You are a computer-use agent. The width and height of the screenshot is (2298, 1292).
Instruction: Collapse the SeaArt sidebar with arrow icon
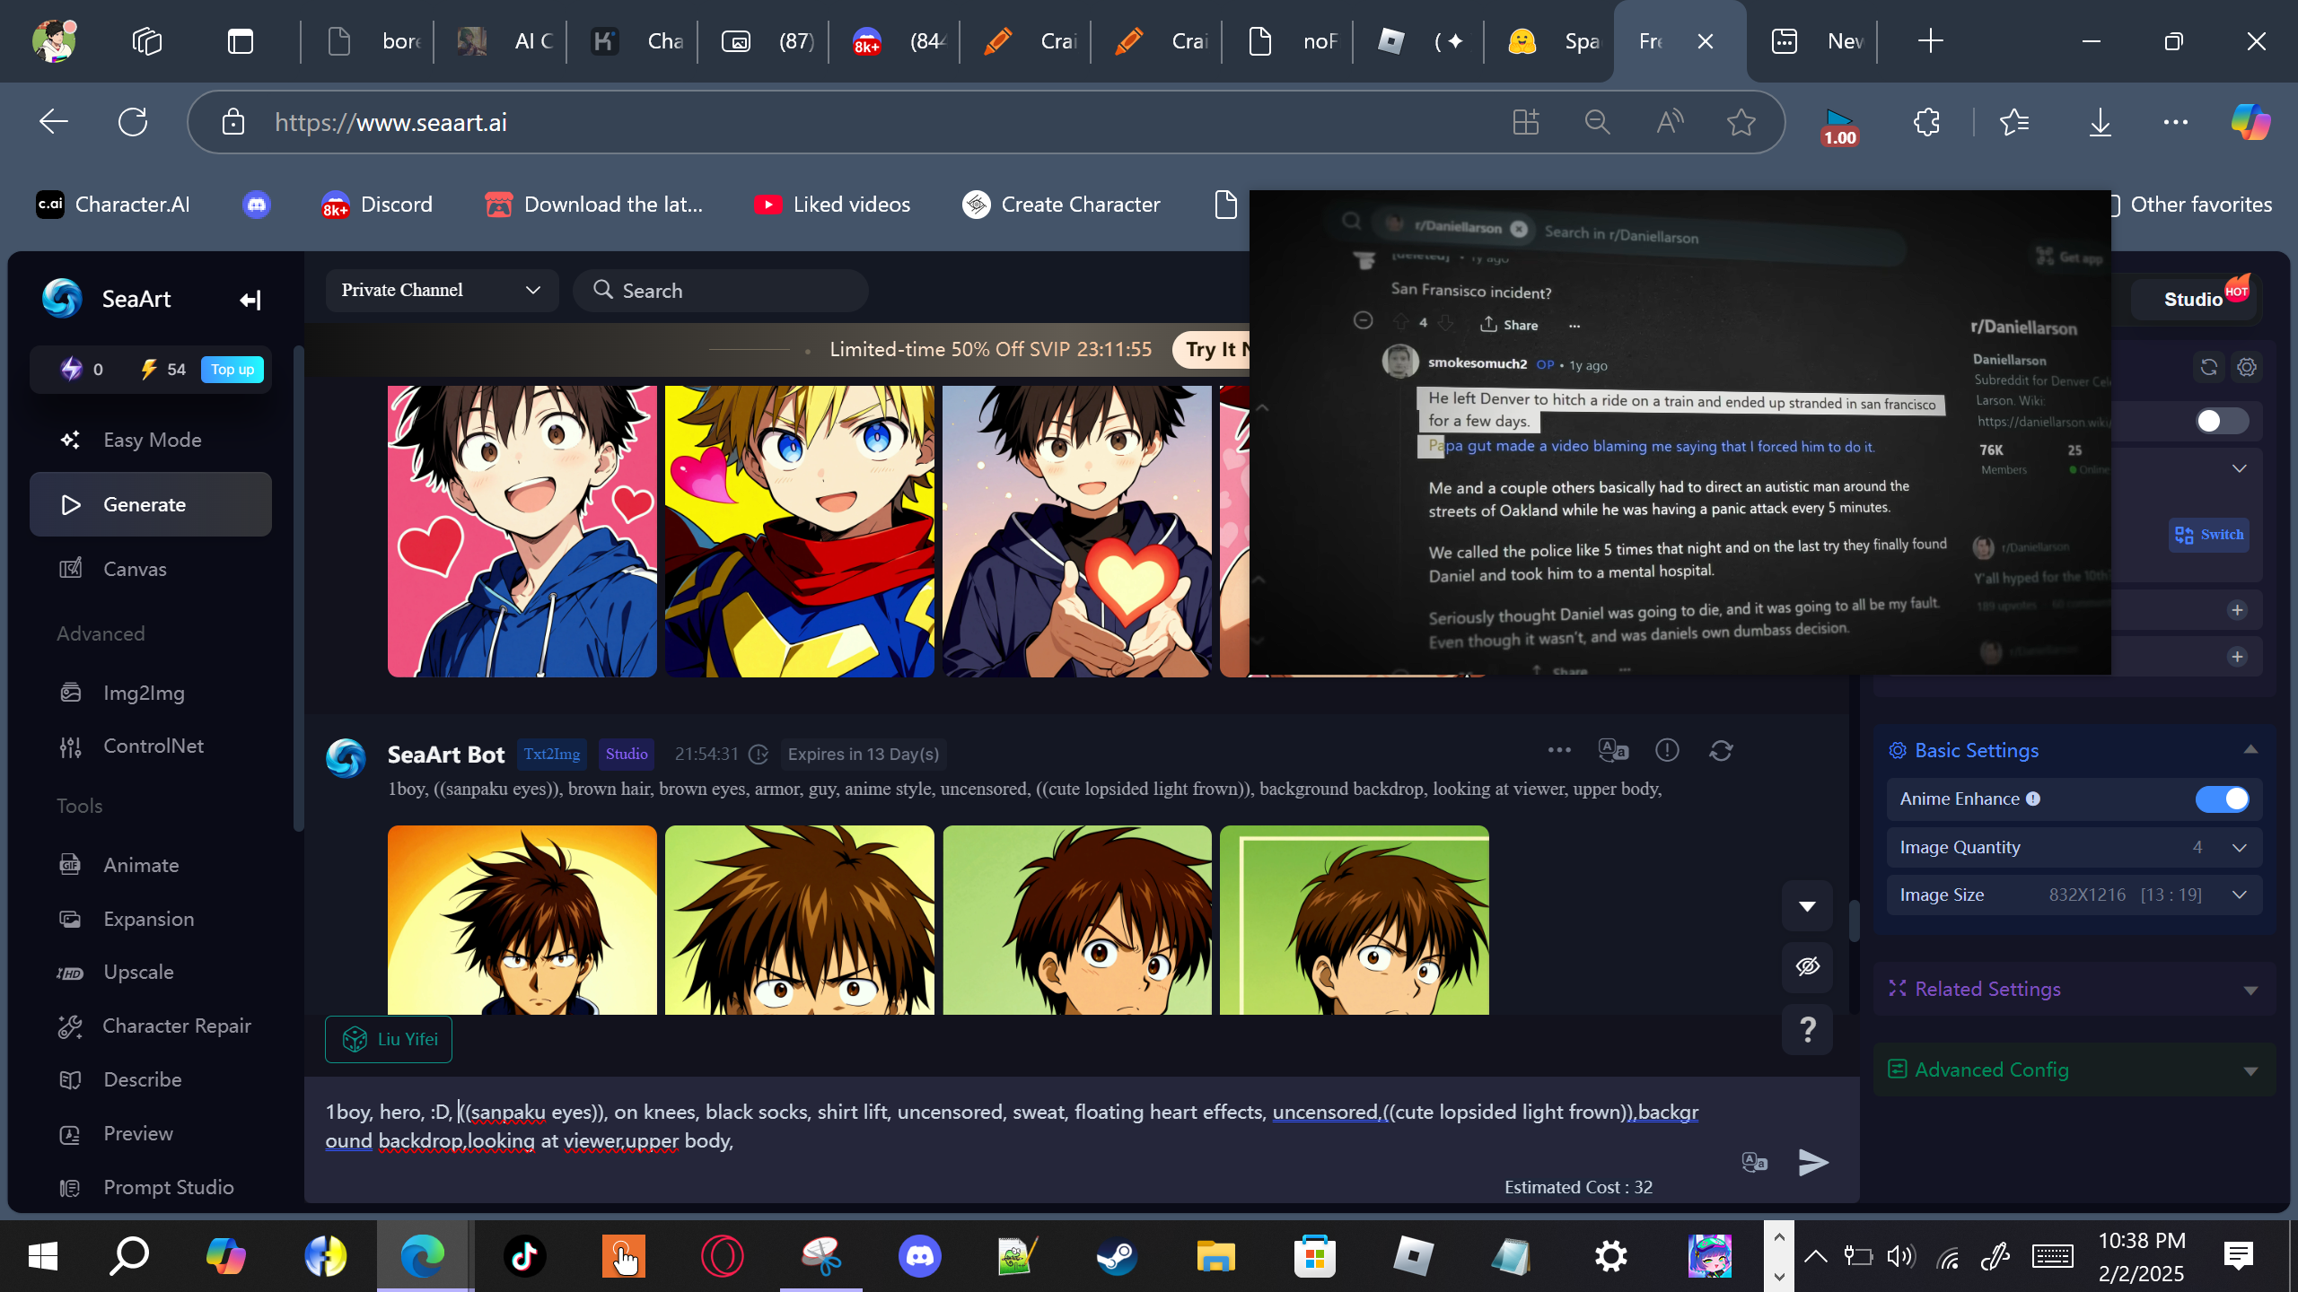250,300
